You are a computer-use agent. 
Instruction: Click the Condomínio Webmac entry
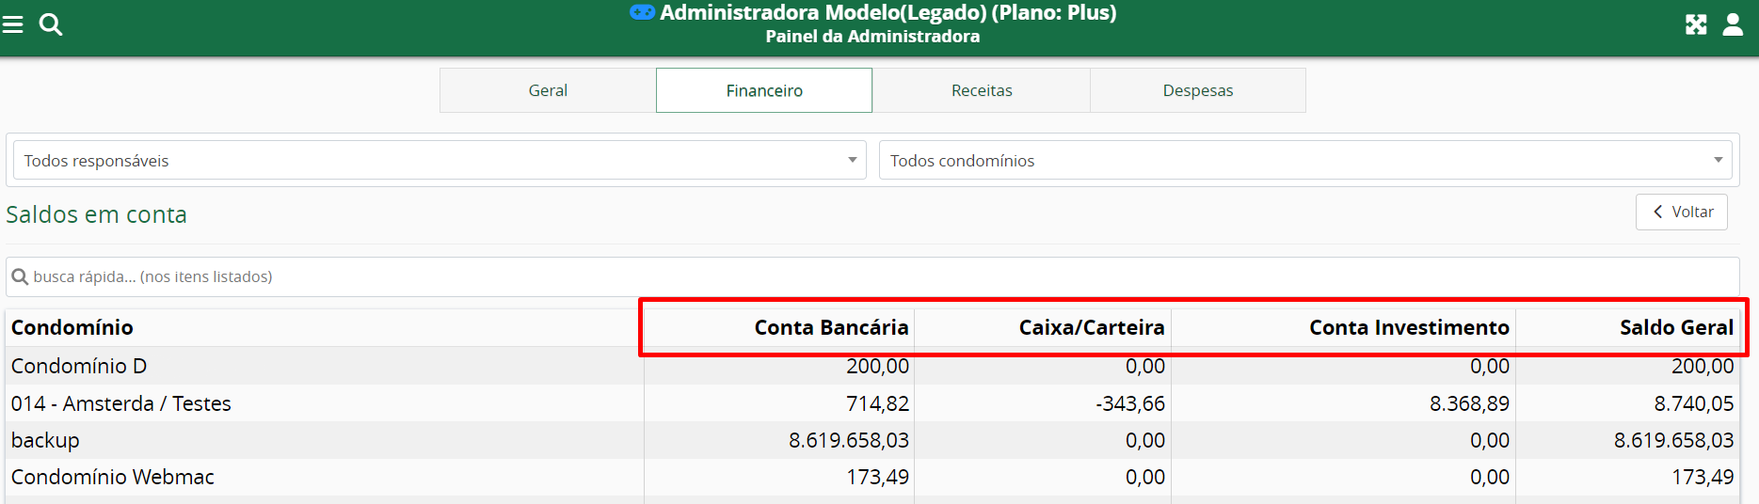pos(113,477)
